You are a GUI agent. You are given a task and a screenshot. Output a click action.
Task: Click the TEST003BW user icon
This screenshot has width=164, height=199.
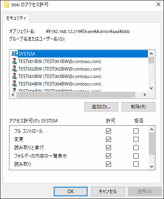pos(14,76)
